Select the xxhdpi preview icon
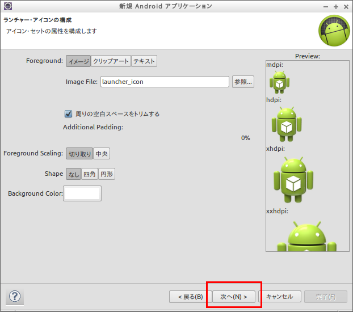Screen dimensions: 353x312 click(x=307, y=236)
